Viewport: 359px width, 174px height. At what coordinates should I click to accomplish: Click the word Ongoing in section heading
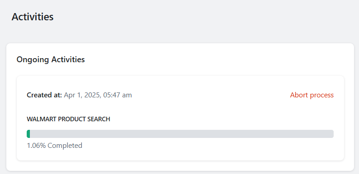point(33,60)
